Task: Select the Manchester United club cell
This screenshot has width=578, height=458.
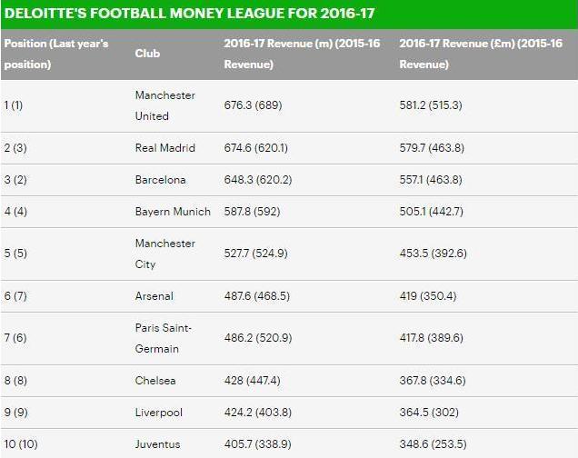Action: [x=164, y=105]
